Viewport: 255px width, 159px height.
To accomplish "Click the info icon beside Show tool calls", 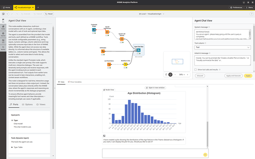I will point(220,69).
